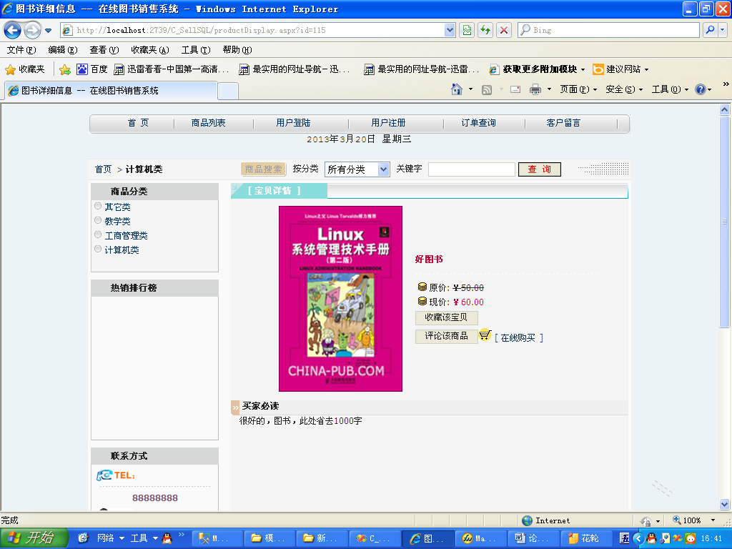Open the 安全(S) command dropdown
This screenshot has height=549, width=732.
(x=624, y=89)
